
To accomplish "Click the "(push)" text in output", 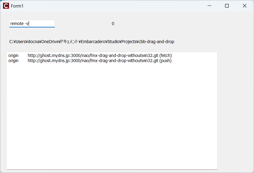I will click(x=165, y=61).
